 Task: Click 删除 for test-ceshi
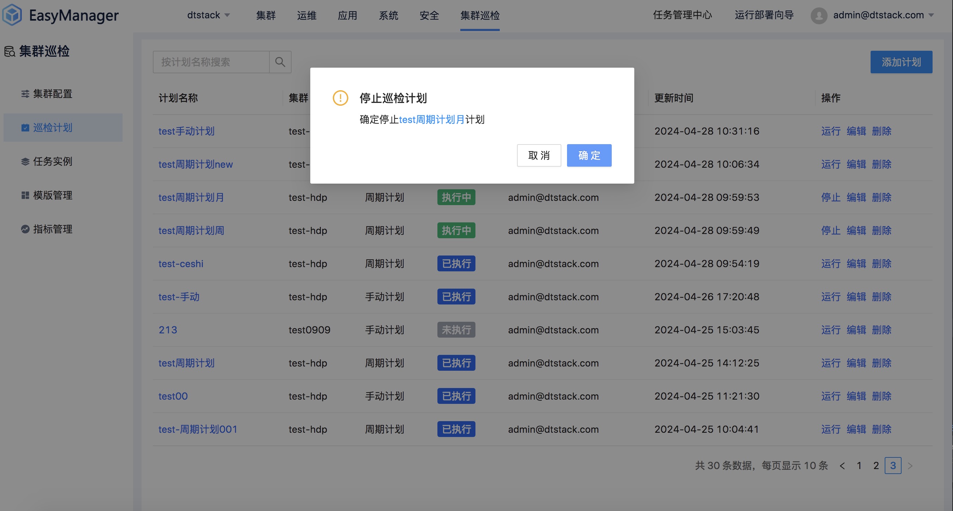click(x=882, y=264)
